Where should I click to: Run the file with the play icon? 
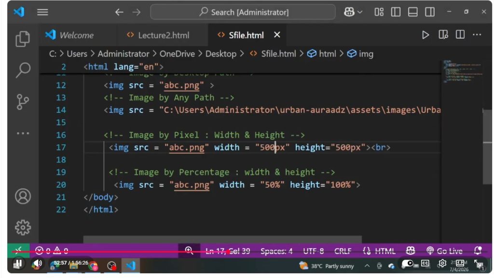coord(425,35)
